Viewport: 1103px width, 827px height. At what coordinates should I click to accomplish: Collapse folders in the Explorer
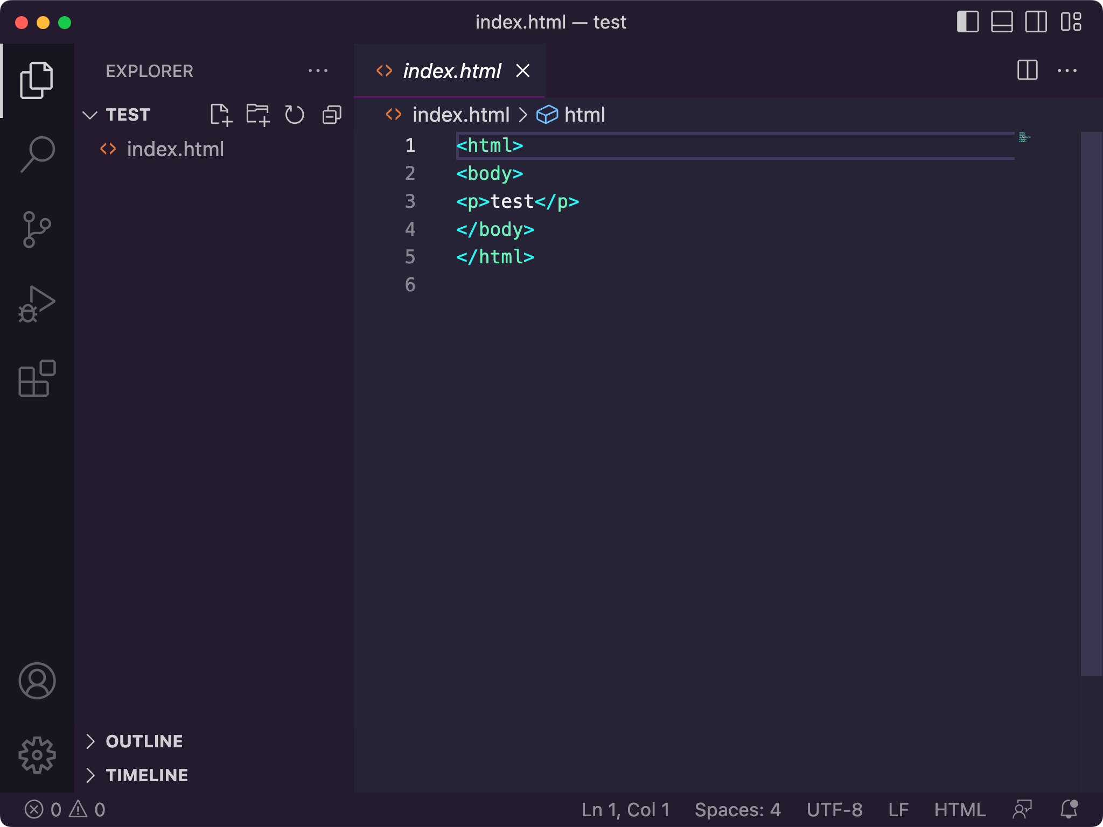(331, 114)
